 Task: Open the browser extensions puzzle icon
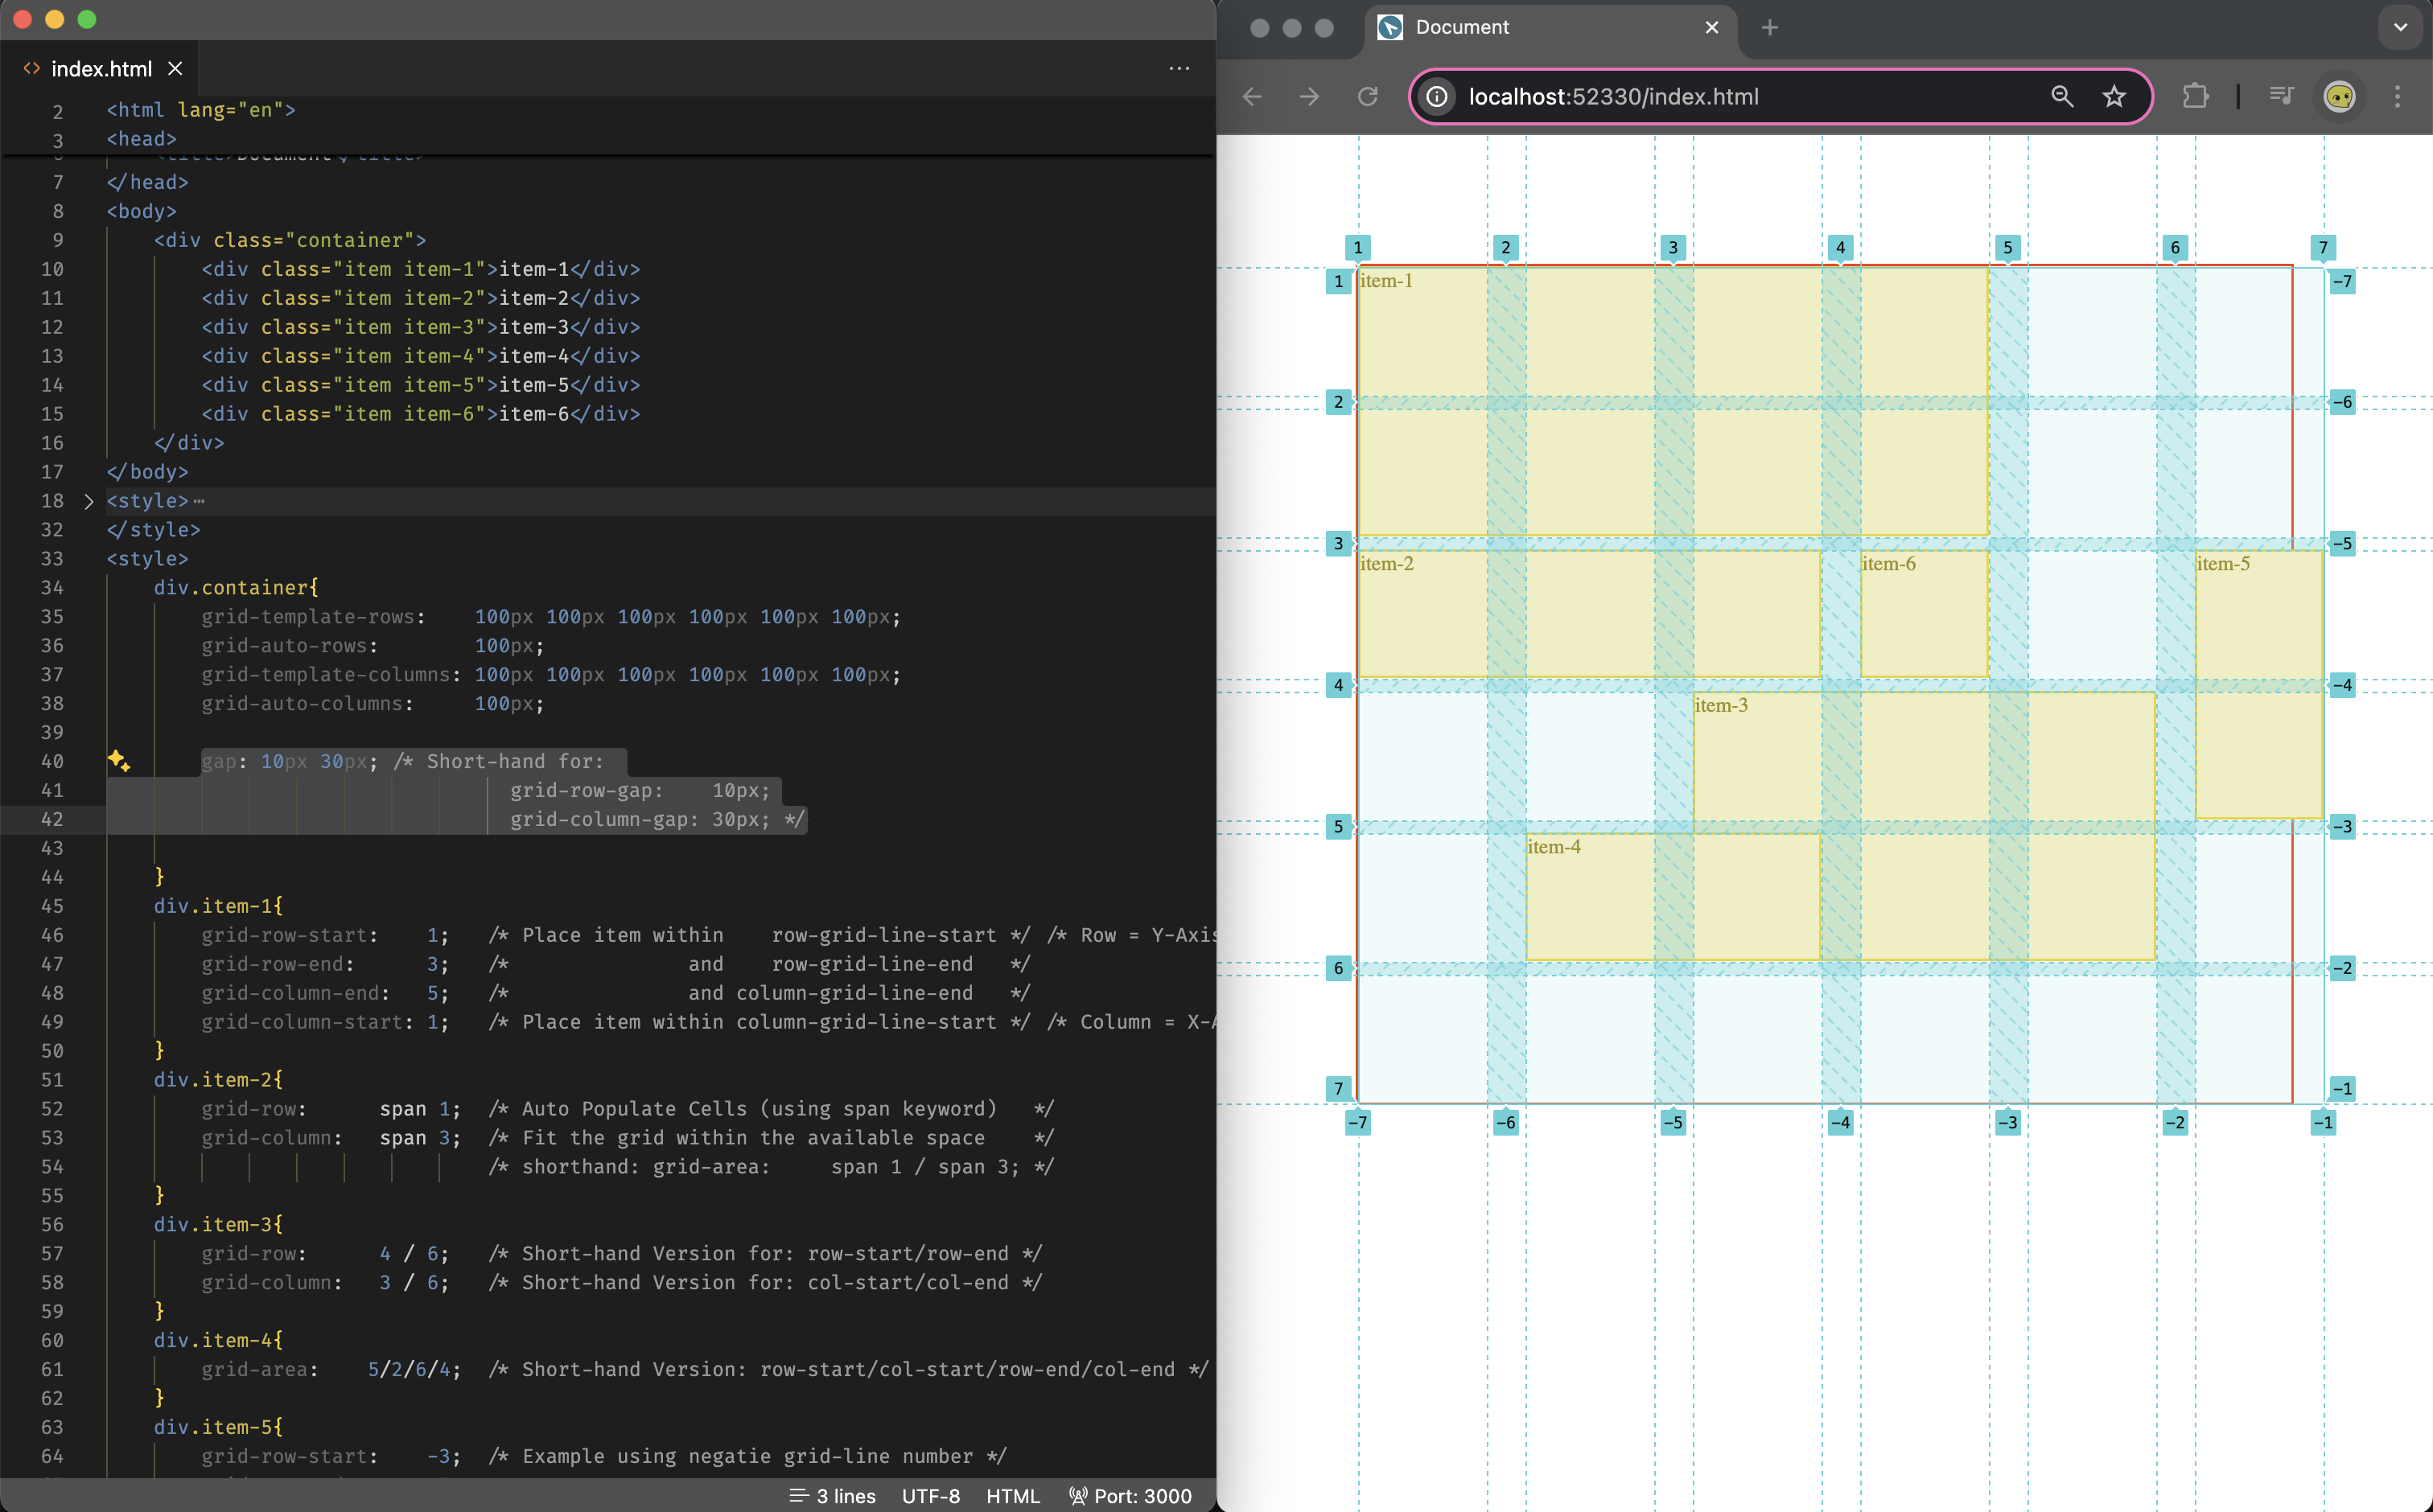[x=2195, y=97]
